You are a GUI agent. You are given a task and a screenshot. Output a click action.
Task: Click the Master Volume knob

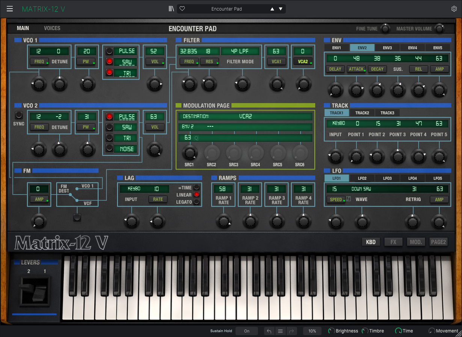[x=439, y=29]
